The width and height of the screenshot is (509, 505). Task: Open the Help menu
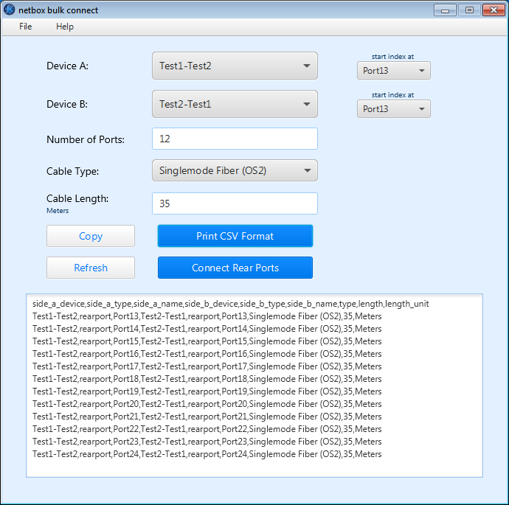(x=65, y=27)
